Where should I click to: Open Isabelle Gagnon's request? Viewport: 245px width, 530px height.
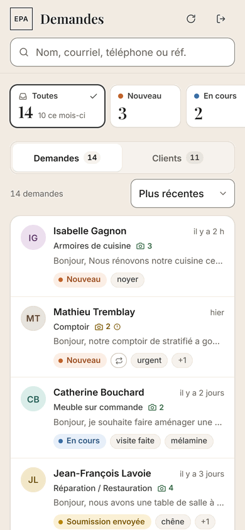(122, 257)
